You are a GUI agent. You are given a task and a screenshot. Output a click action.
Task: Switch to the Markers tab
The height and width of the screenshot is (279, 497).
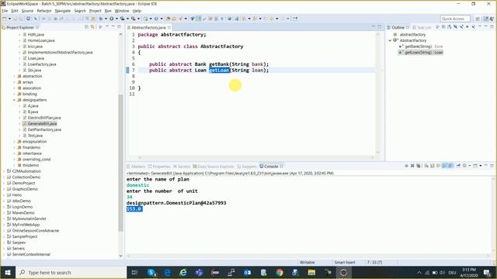coord(136,167)
